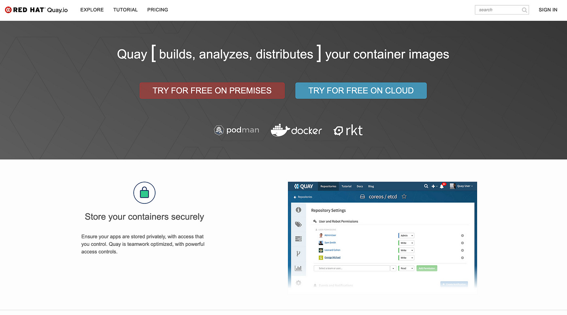Click the Leonard Cohen user link
Image resolution: width=567 pixels, height=315 pixels.
click(x=332, y=250)
